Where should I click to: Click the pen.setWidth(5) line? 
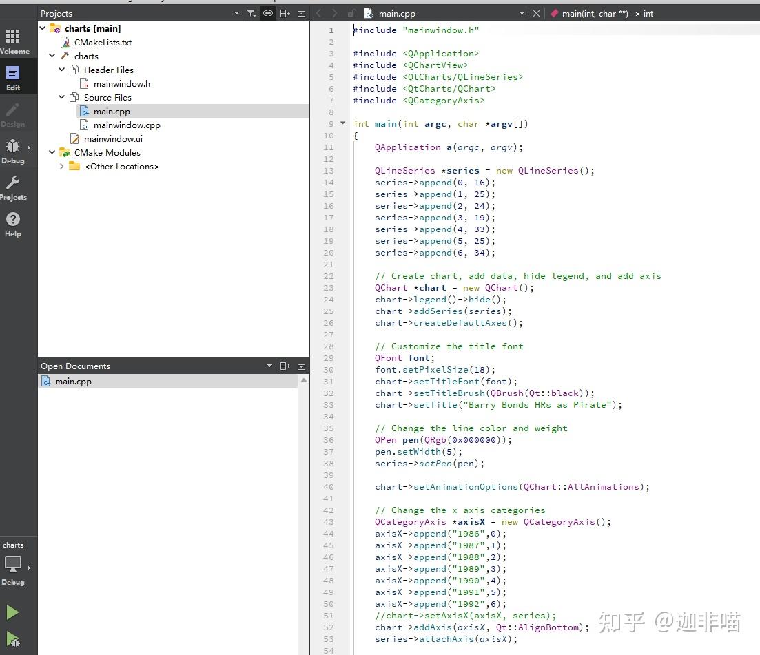point(418,452)
